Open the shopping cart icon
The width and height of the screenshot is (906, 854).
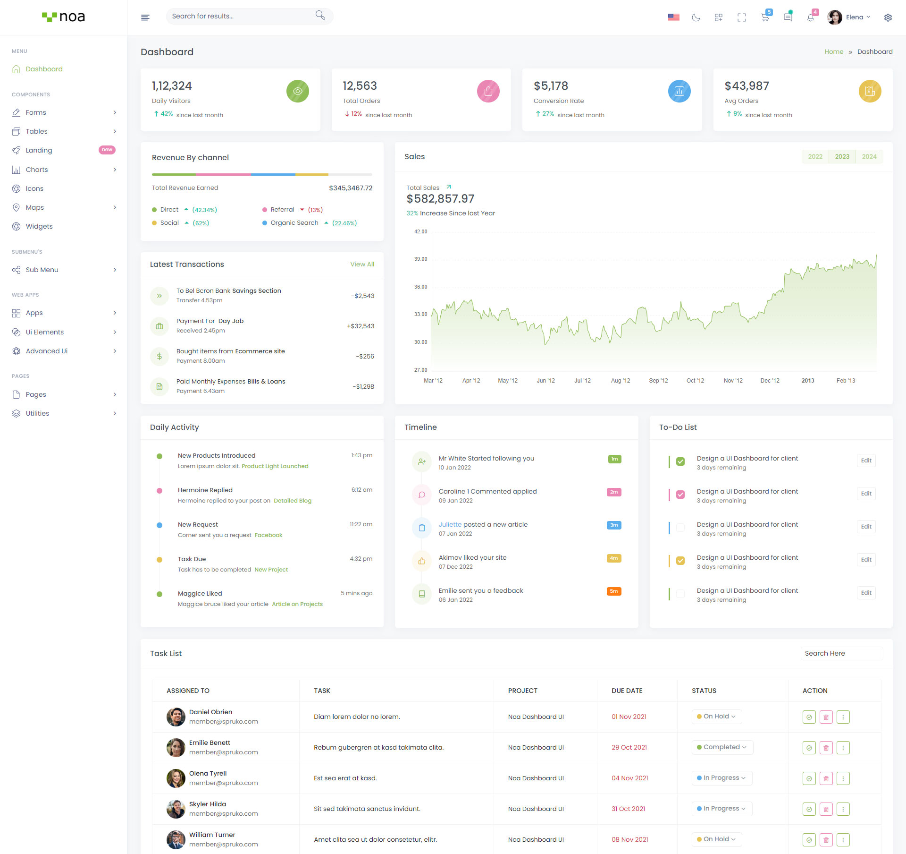point(765,17)
